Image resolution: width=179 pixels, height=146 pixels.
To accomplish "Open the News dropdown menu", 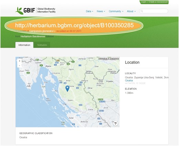I will point(101,11).
